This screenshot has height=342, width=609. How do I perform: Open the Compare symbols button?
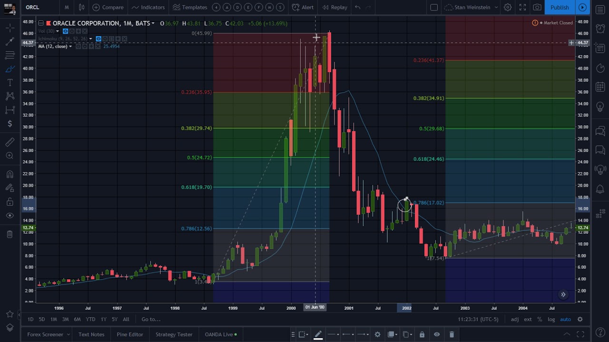click(x=108, y=7)
